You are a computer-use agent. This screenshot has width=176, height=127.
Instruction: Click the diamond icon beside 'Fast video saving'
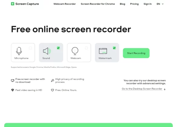12,90
